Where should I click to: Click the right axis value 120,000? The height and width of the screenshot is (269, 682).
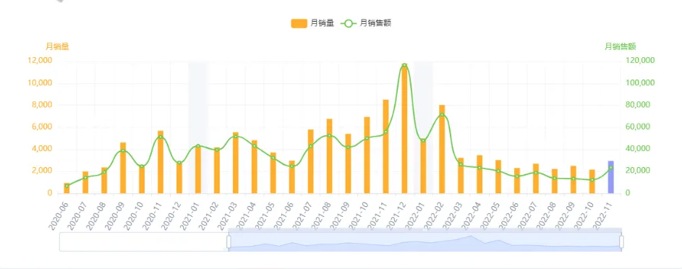(640, 61)
